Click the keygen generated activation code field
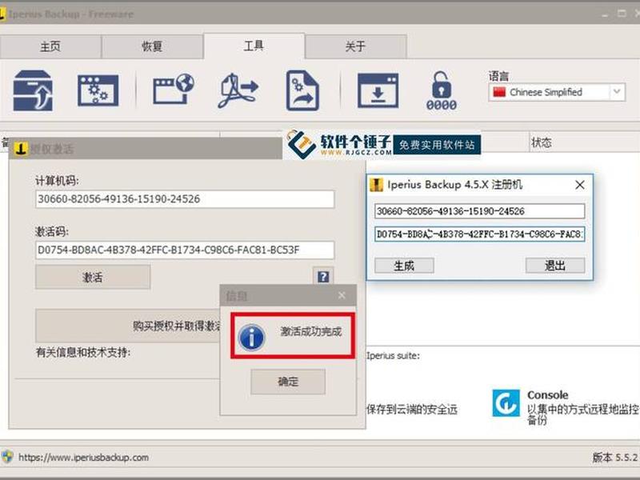Image resolution: width=640 pixels, height=480 pixels. coord(479,234)
